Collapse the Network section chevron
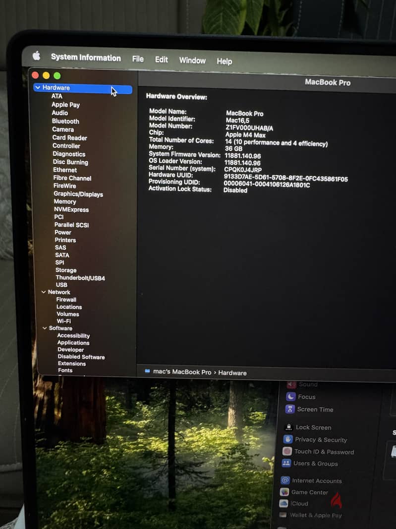The width and height of the screenshot is (396, 529). (x=44, y=292)
